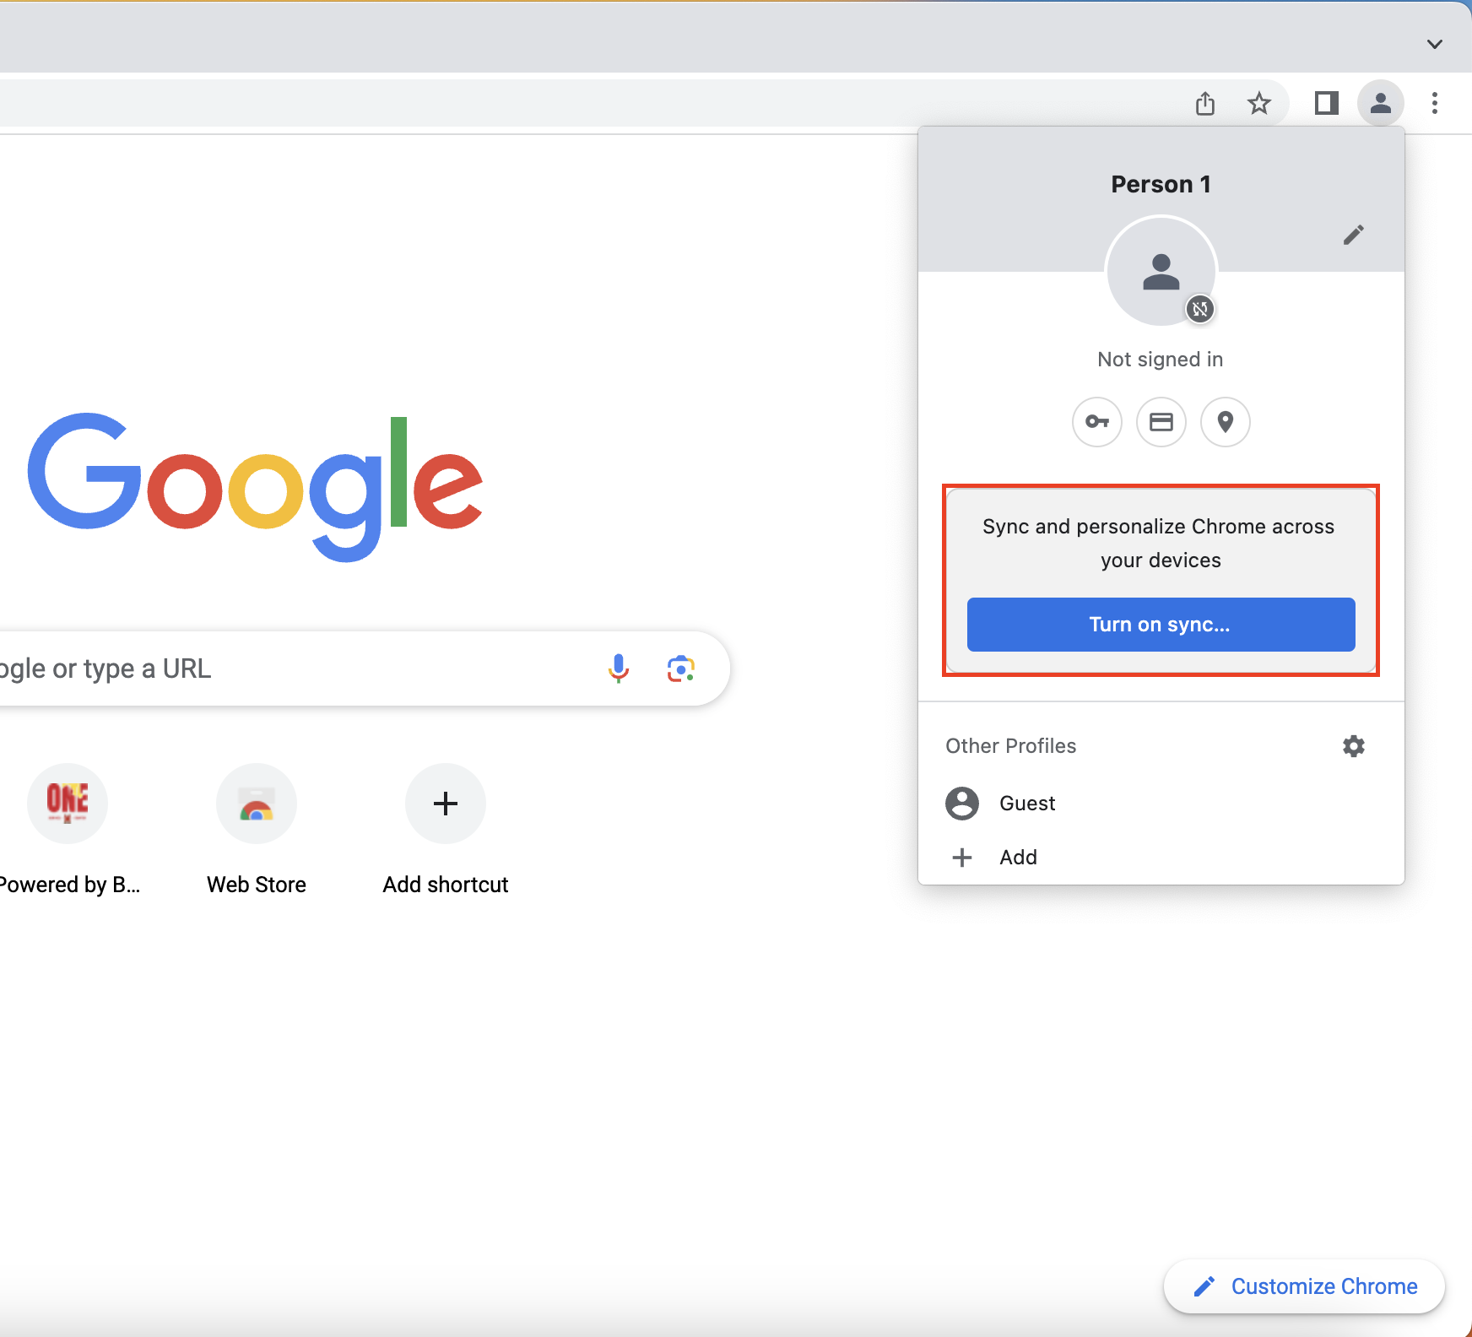
Task: Click the plus icon beside Add
Action: click(x=962, y=858)
